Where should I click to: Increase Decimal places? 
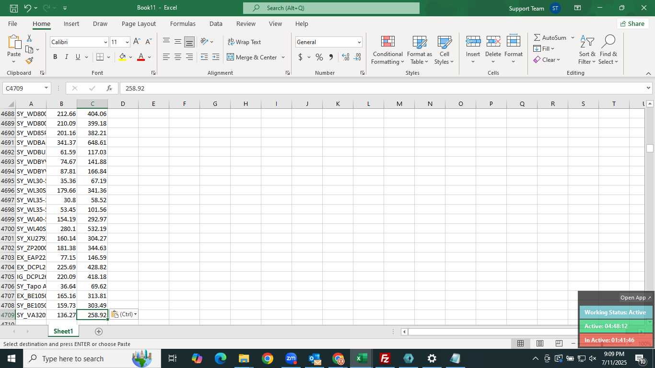click(346, 57)
